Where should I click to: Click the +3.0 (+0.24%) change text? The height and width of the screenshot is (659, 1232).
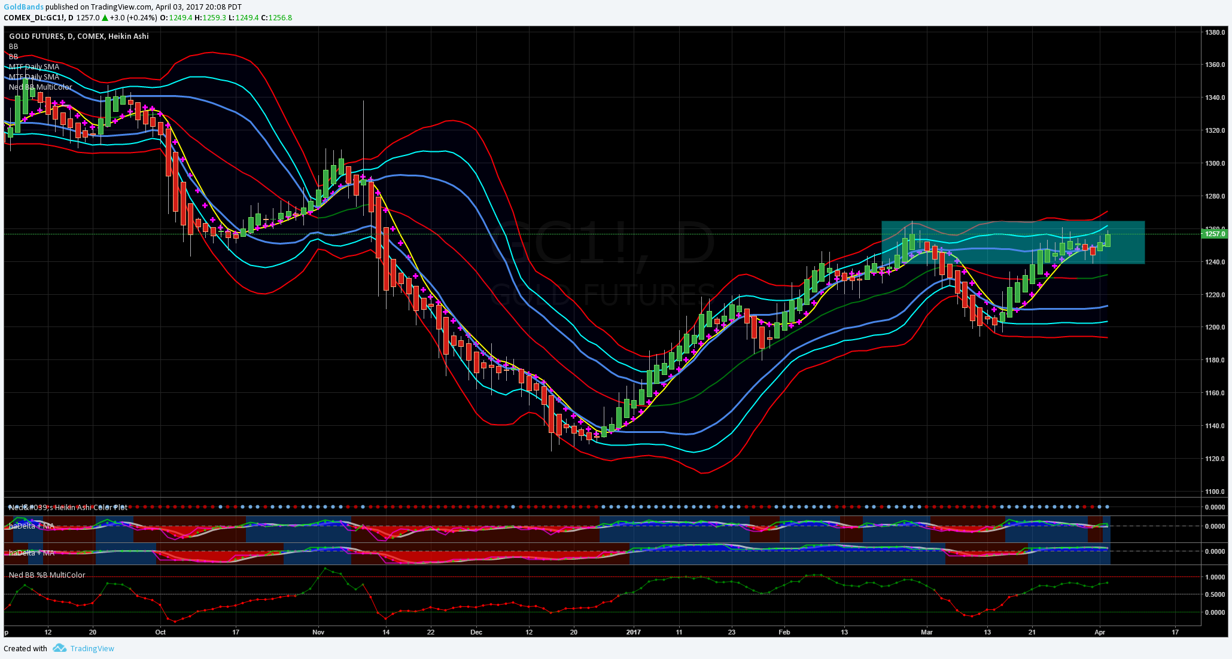click(133, 18)
